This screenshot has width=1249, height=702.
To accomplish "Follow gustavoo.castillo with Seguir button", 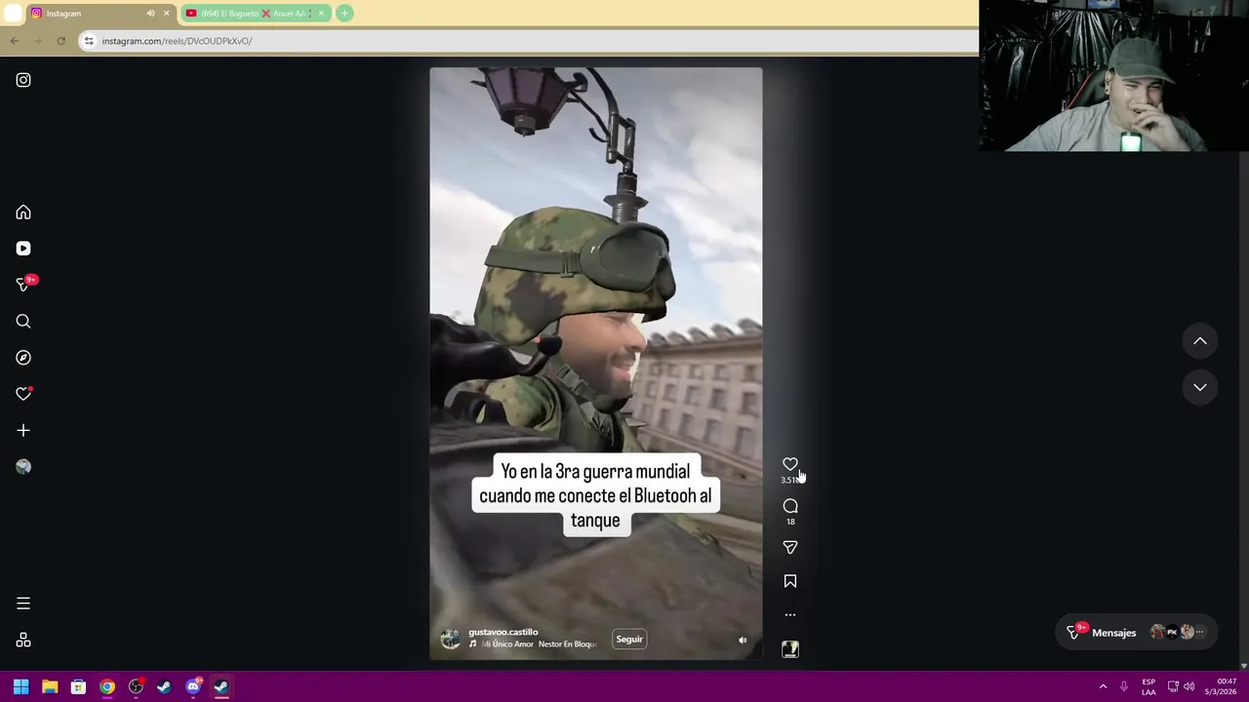I will pos(629,640).
